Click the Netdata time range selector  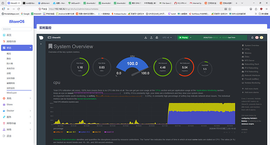click(219, 37)
